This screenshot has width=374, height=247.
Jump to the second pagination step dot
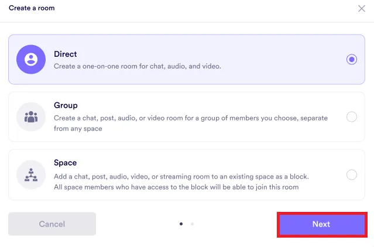[192, 224]
